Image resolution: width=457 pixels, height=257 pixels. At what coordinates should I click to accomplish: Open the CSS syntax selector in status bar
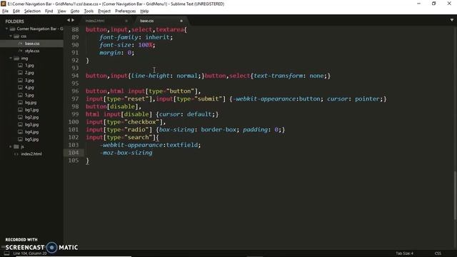coord(438,253)
